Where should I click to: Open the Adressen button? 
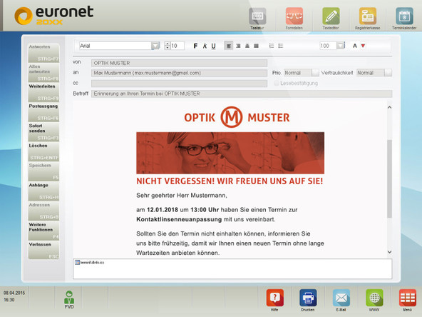43,211
